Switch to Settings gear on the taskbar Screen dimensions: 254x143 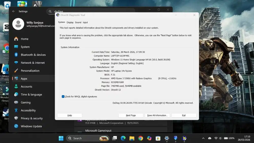167,138
